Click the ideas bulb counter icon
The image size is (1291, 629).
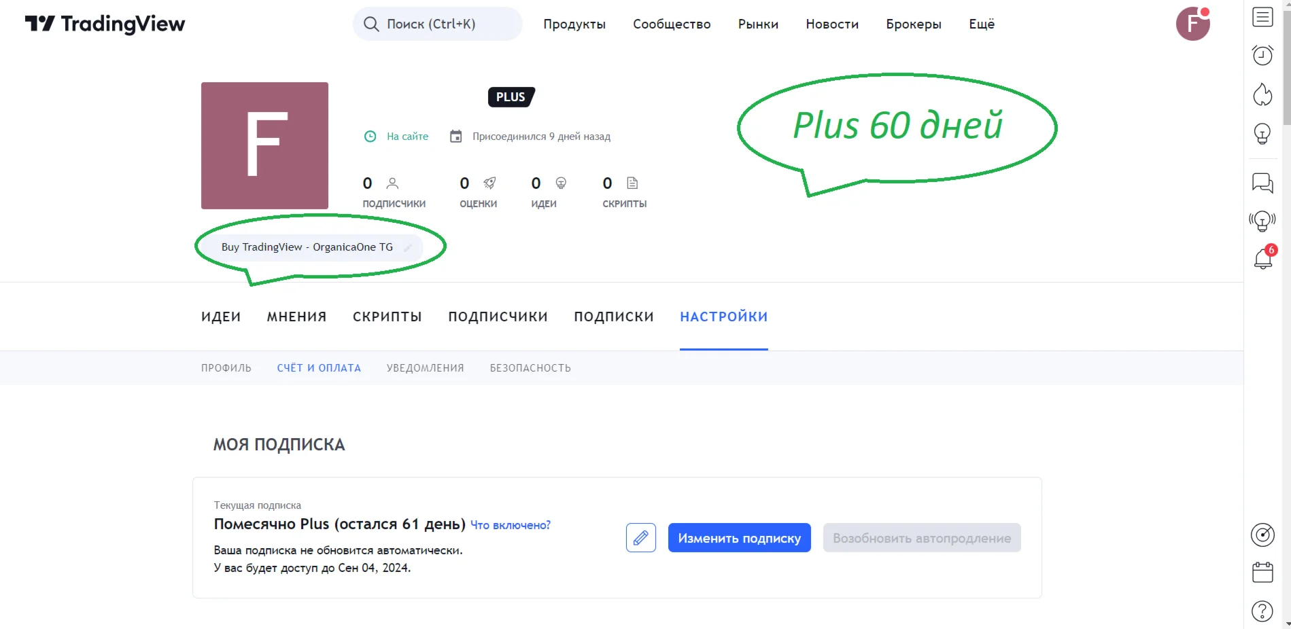[561, 183]
